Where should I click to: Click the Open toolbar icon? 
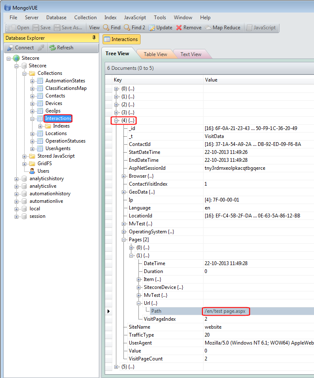(x=13, y=28)
